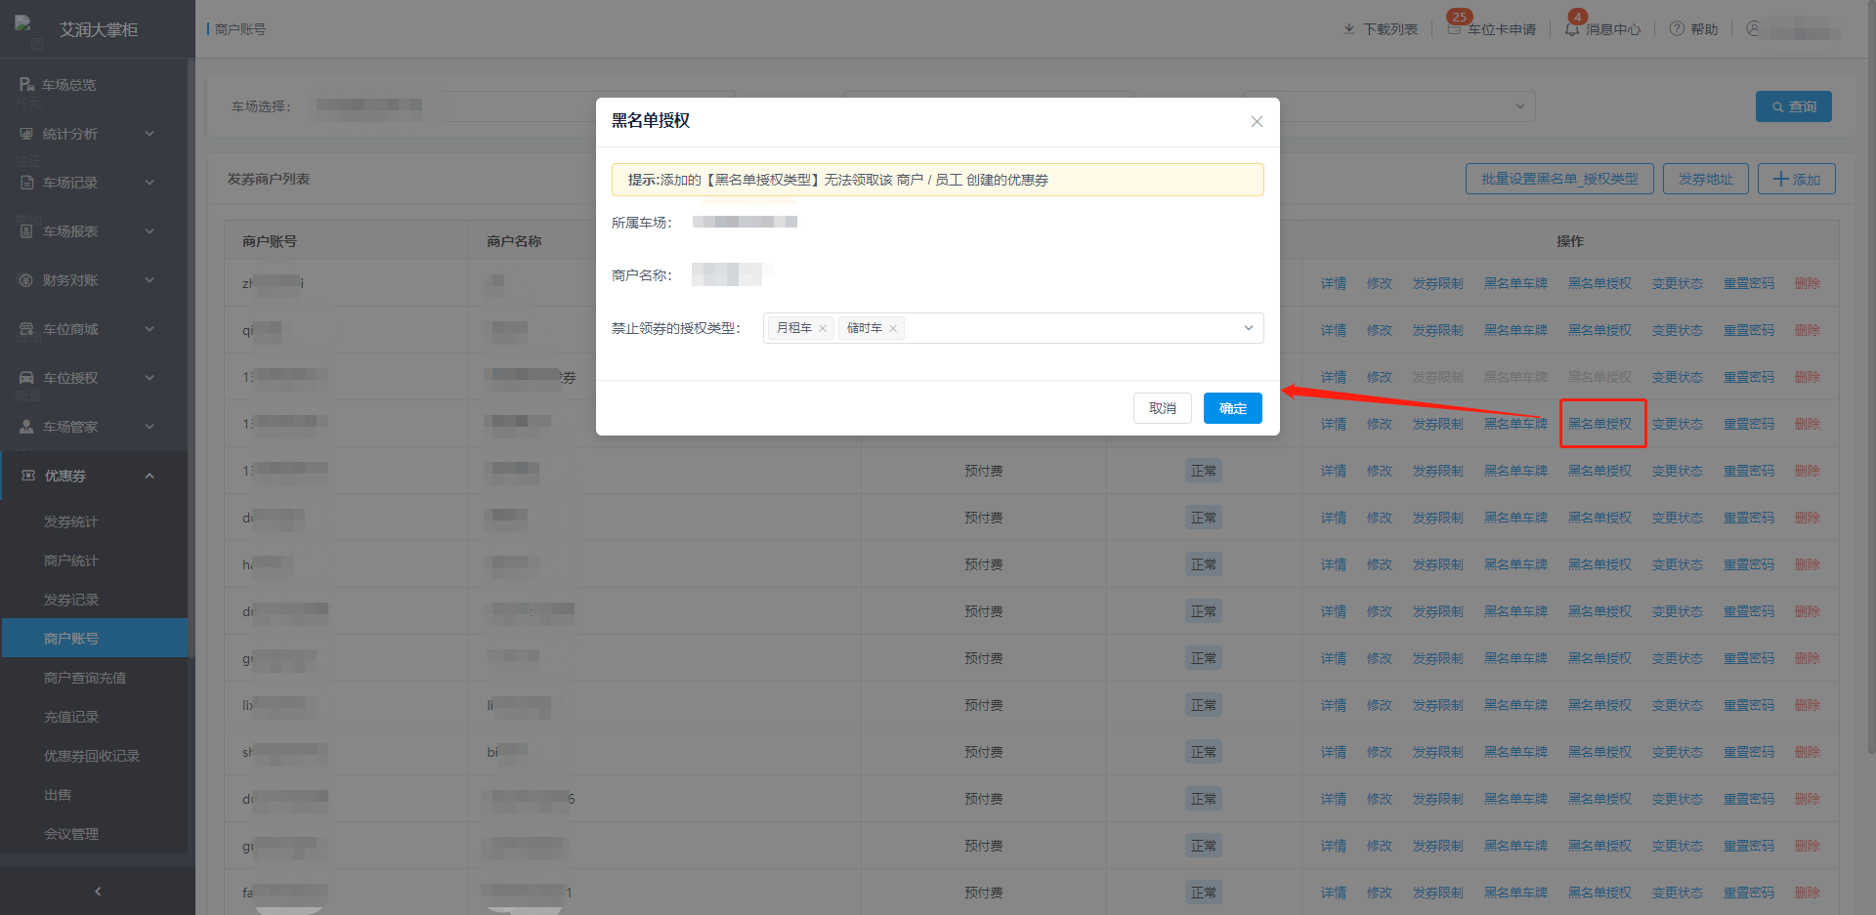
Task: Open 出售 in the sidebar
Action: [x=58, y=795]
